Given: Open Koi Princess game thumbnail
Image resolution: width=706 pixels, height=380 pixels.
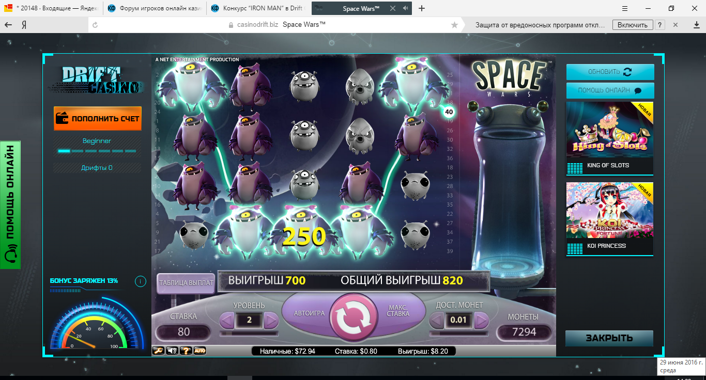Looking at the screenshot, I should [x=610, y=210].
